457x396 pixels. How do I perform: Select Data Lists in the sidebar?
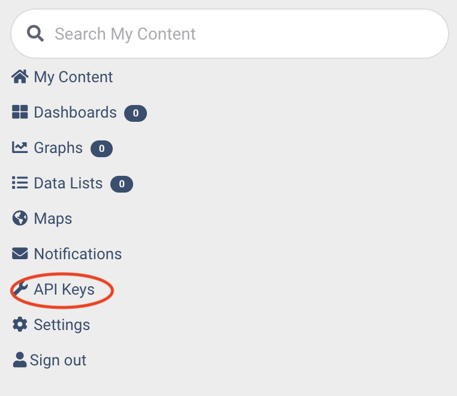coord(68,184)
